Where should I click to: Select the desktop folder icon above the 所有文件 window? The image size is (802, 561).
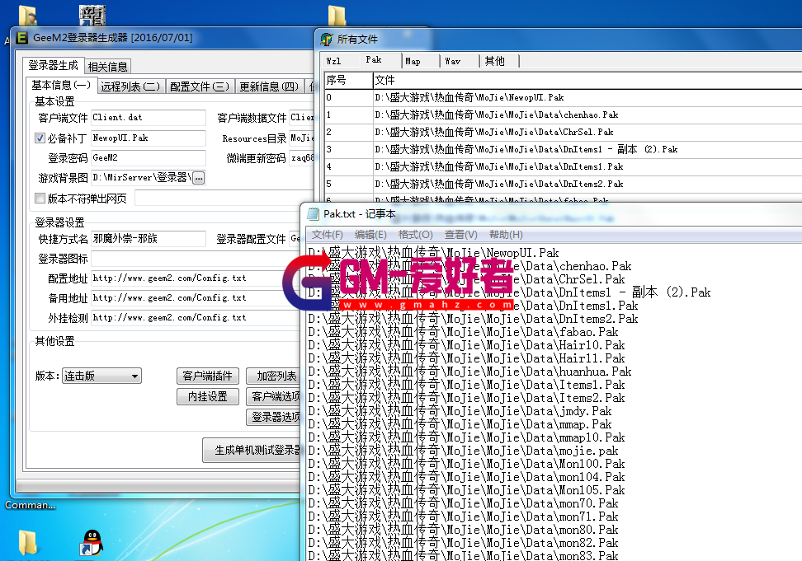click(337, 16)
